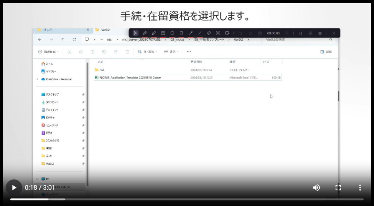
Task: Choose the circle shape annotation tool
Action: pyautogui.click(x=172, y=33)
